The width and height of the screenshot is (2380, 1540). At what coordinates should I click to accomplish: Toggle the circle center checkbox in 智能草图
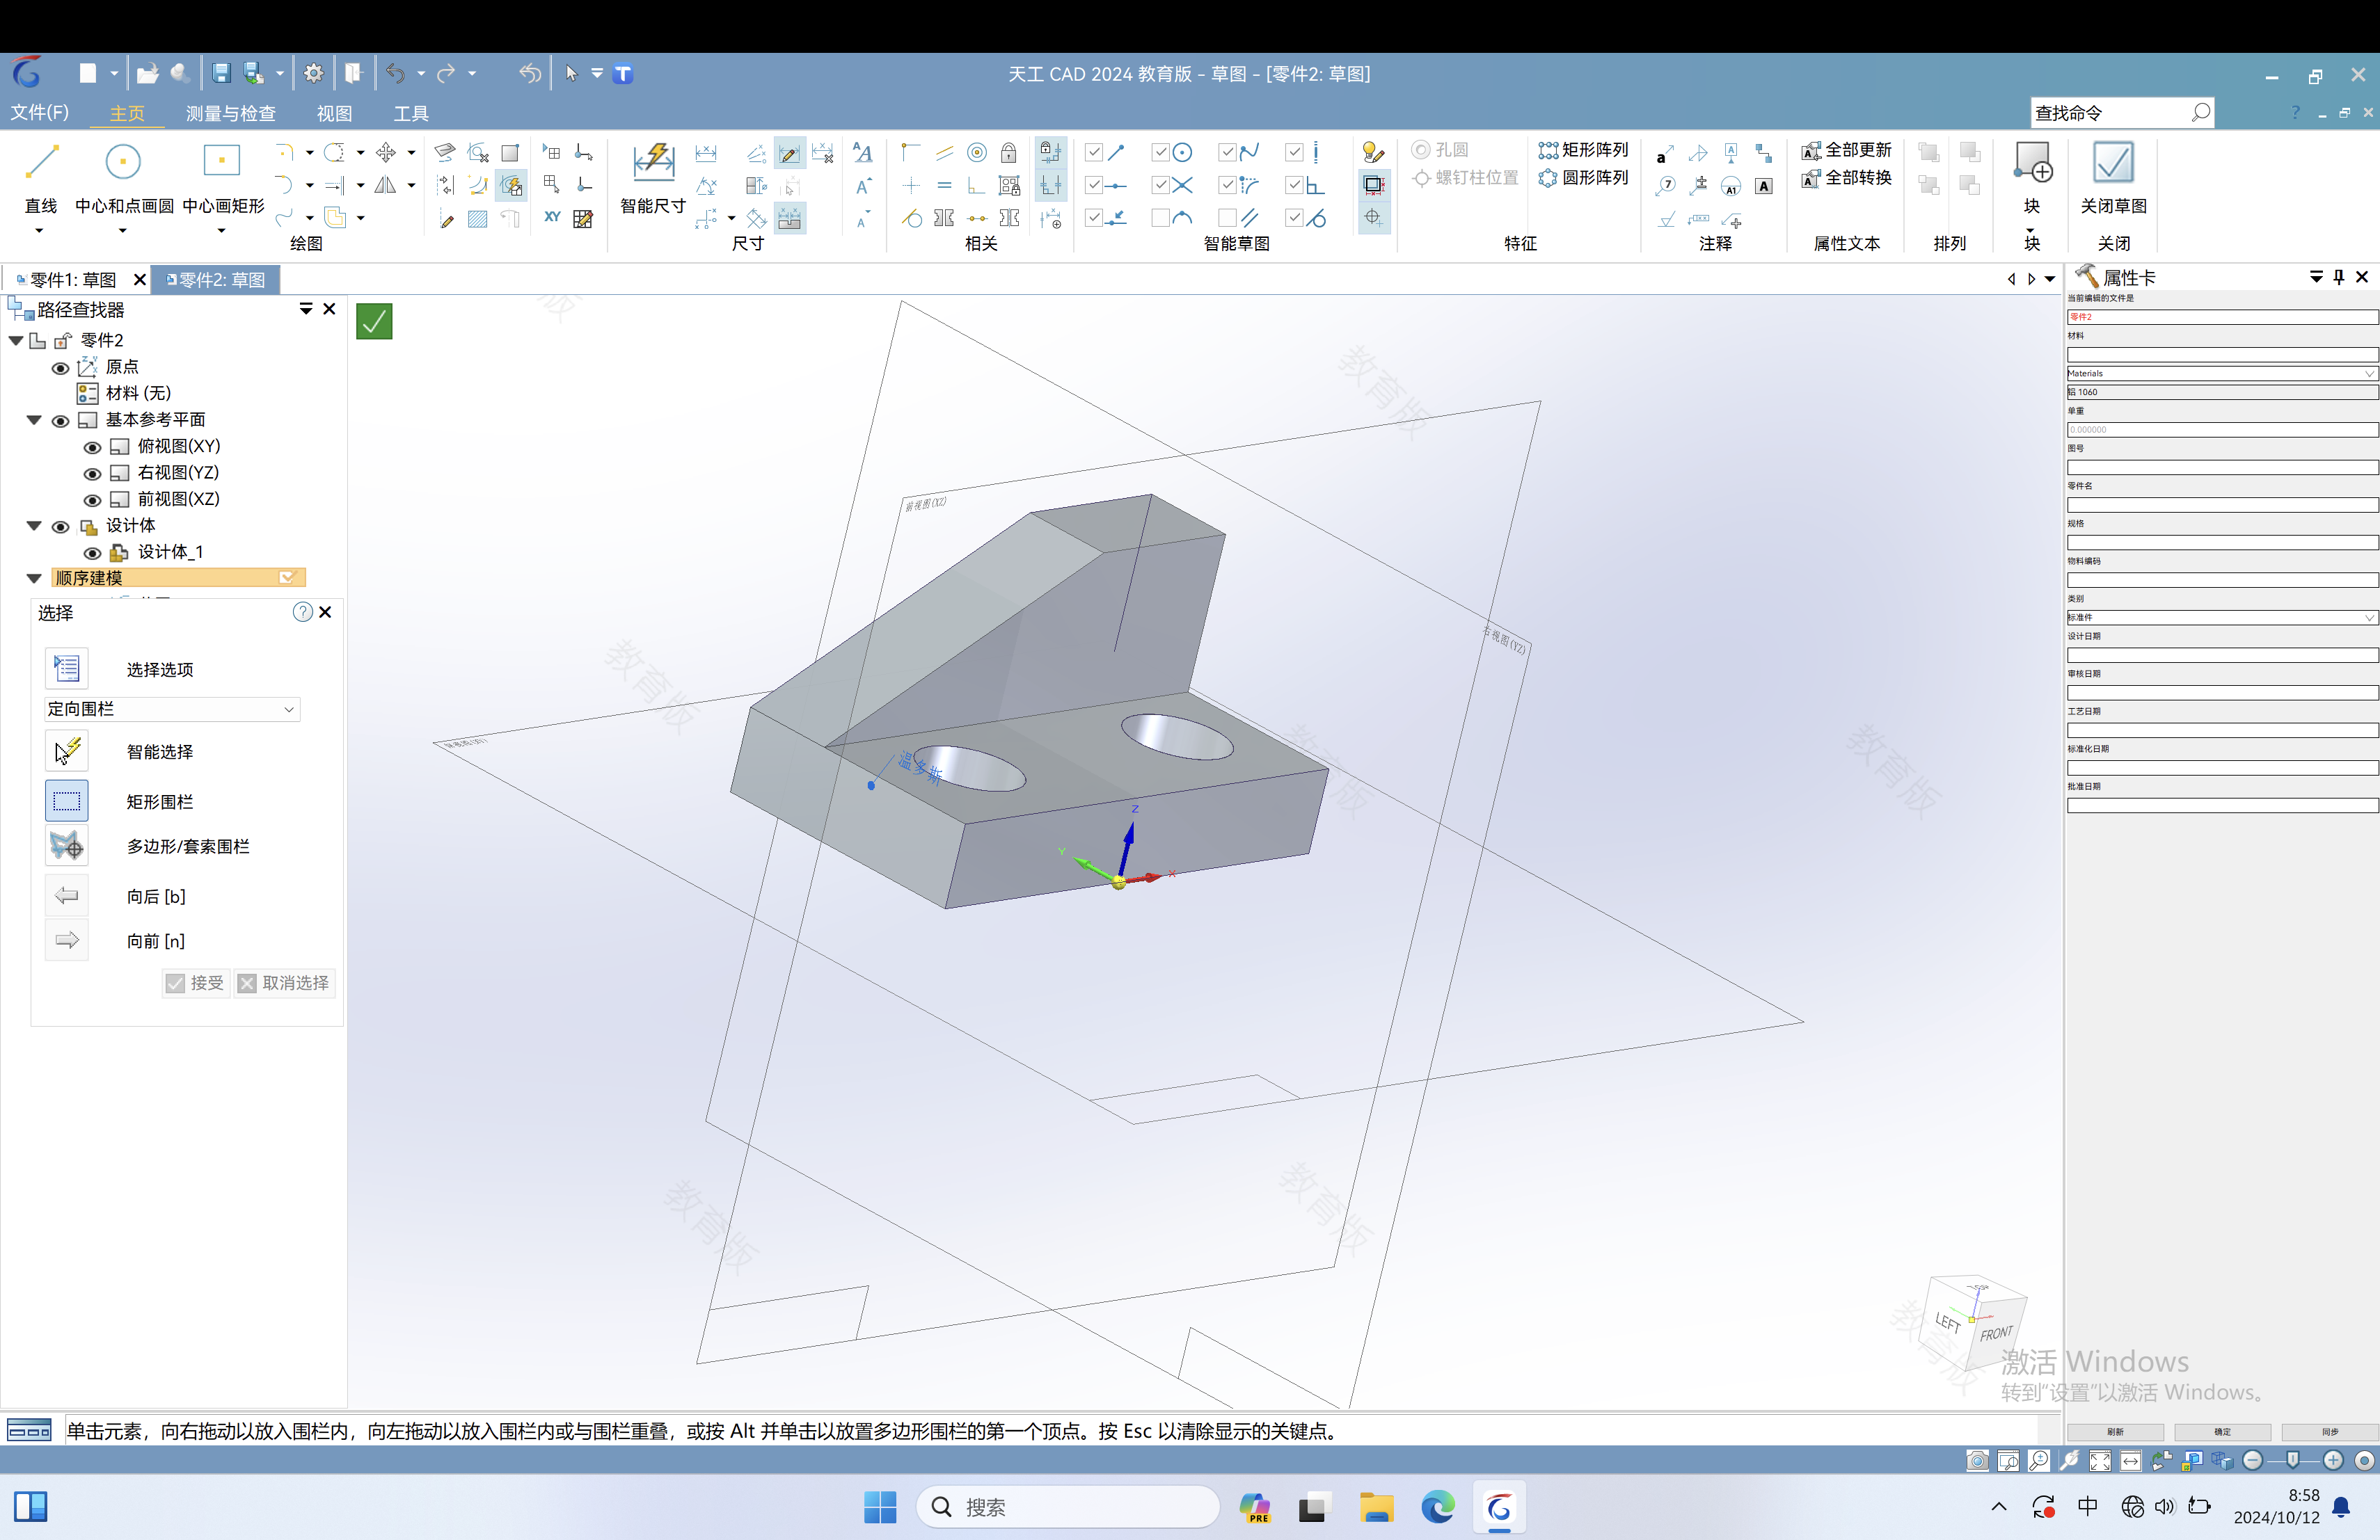coord(1160,152)
